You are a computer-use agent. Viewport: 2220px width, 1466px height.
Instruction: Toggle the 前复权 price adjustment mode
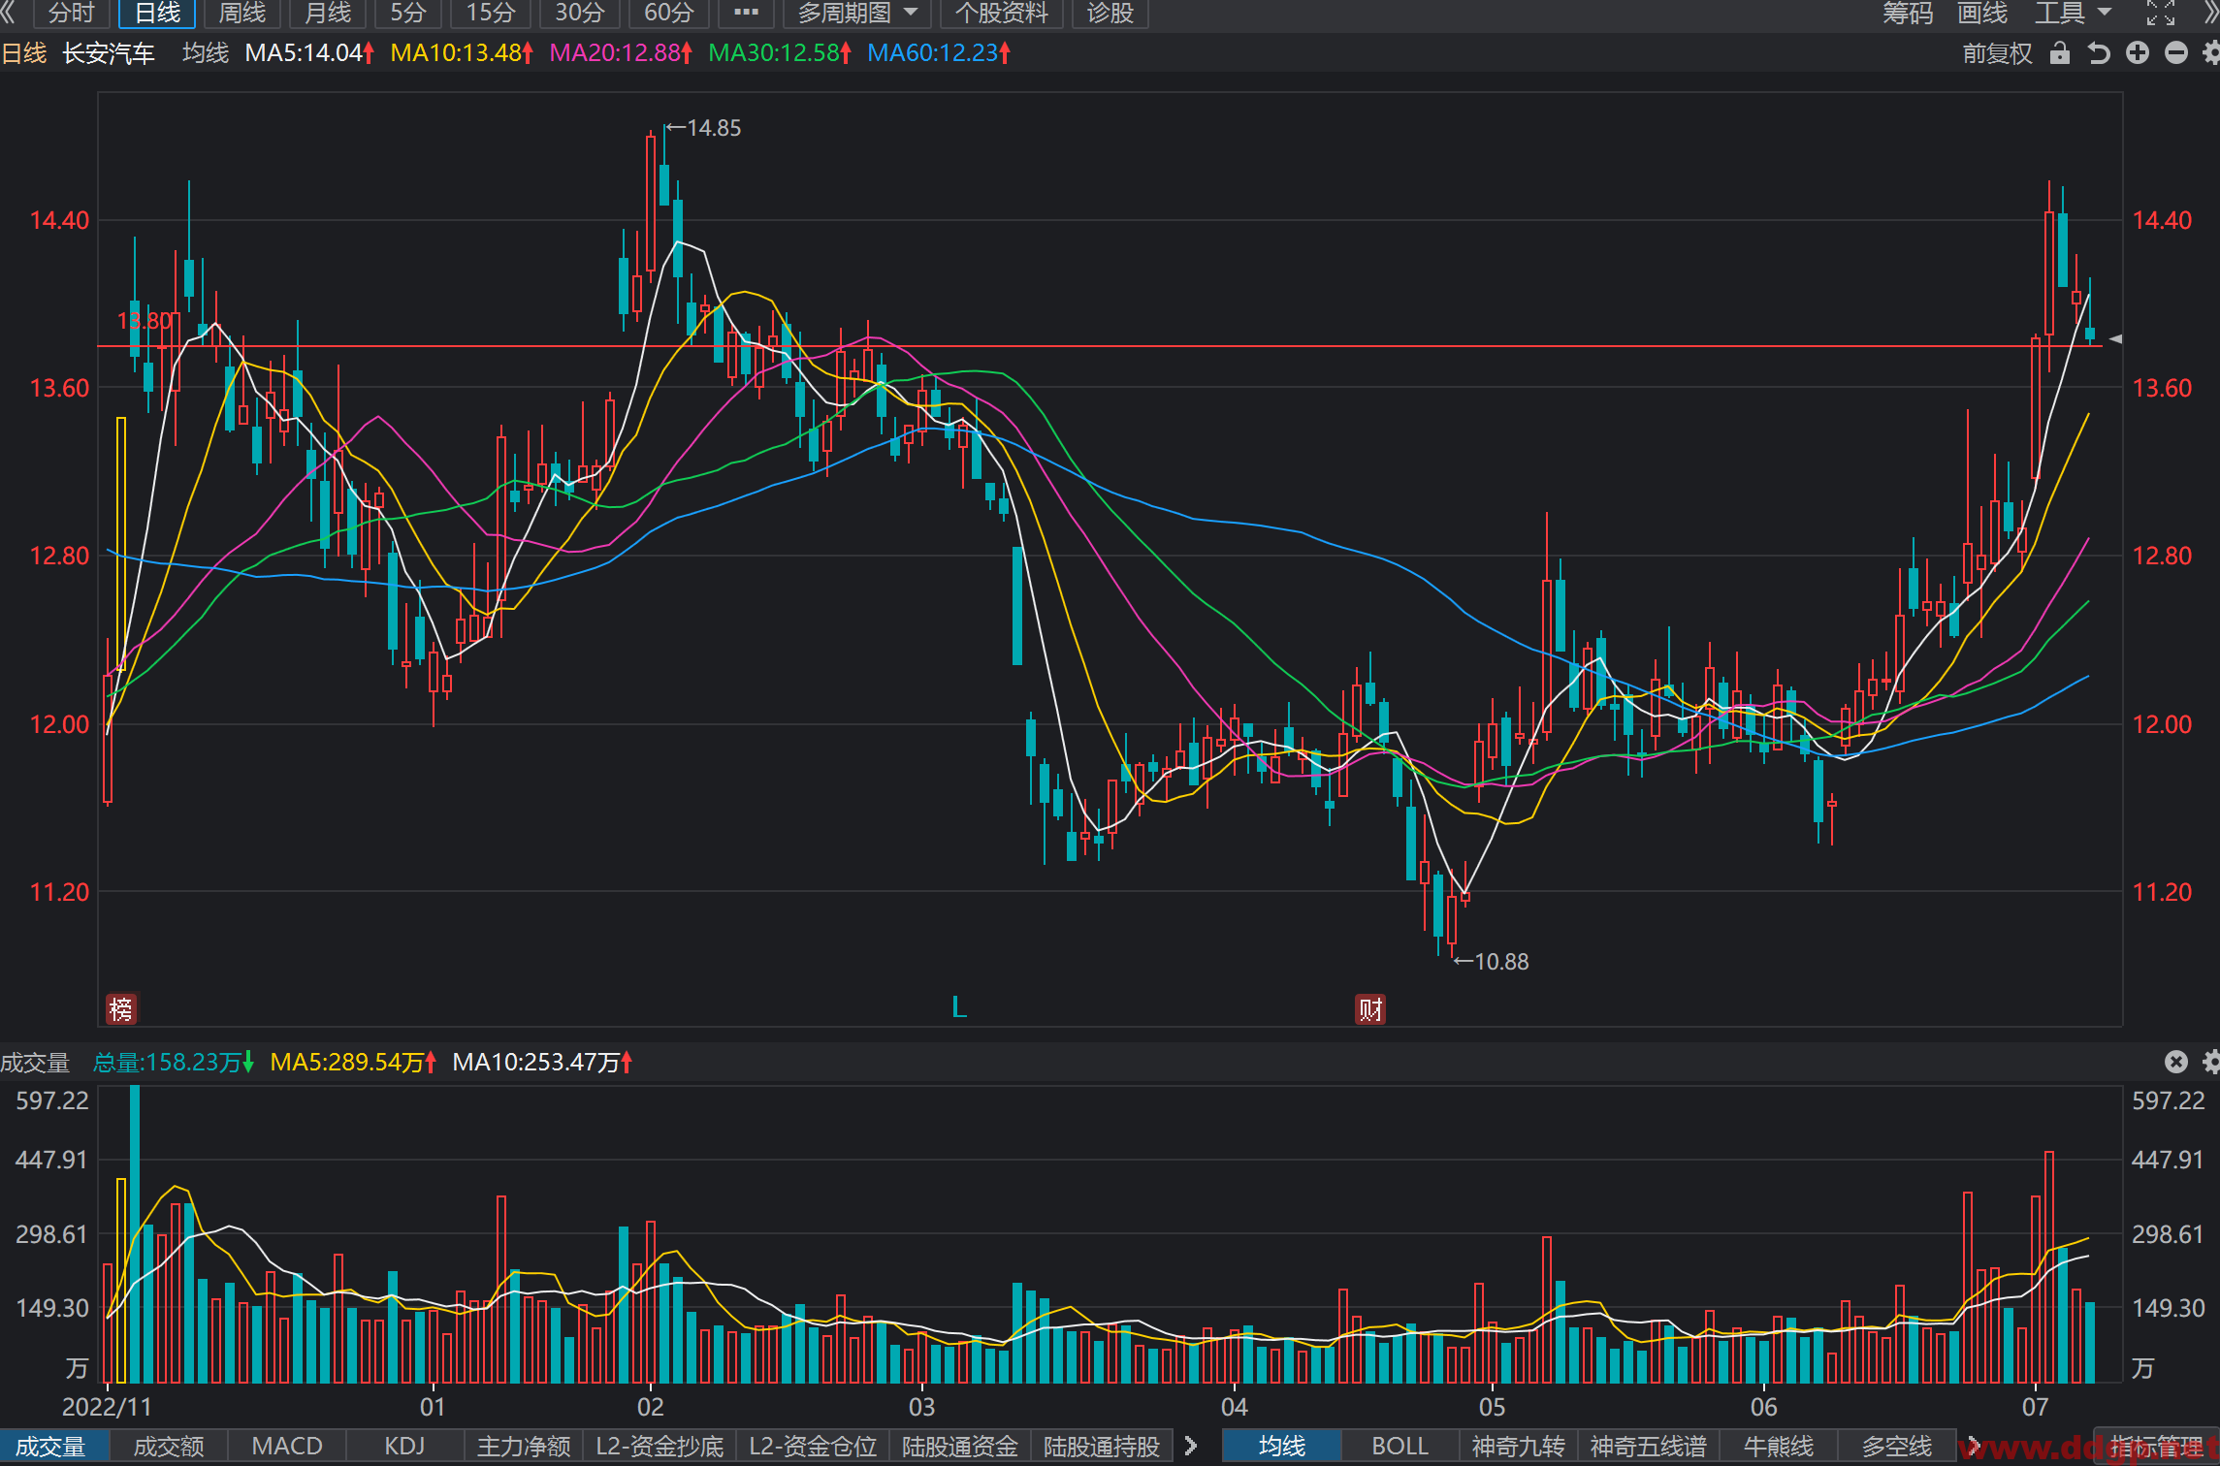(x=1997, y=53)
